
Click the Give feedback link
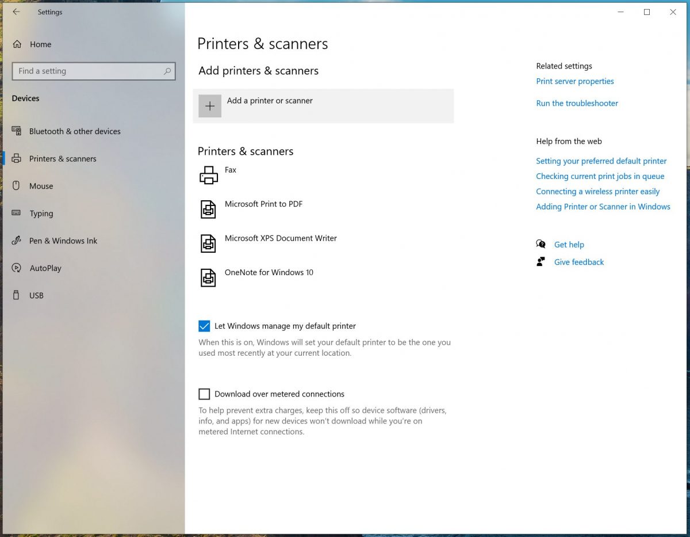pyautogui.click(x=579, y=262)
